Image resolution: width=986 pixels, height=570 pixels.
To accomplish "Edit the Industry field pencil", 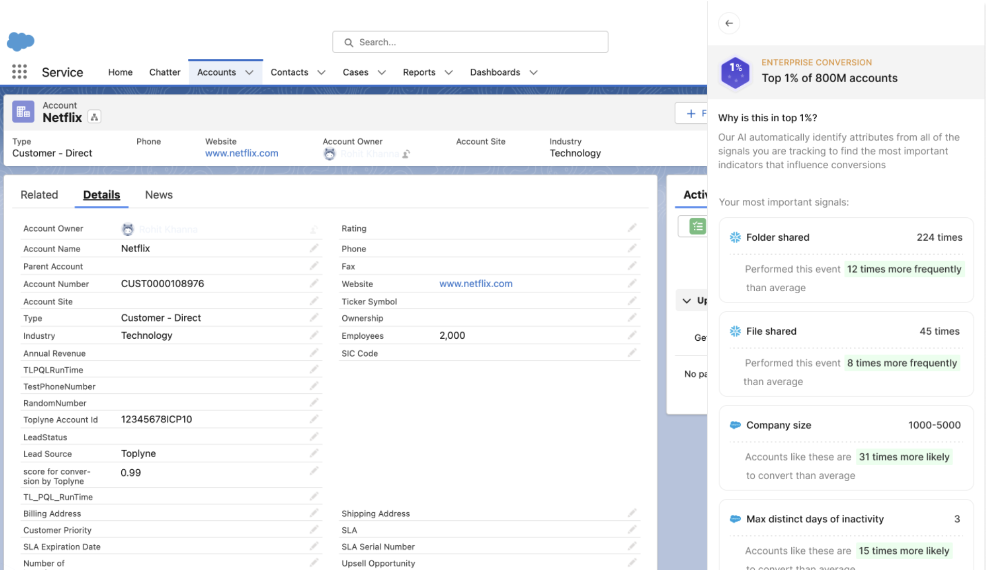I will coord(314,335).
